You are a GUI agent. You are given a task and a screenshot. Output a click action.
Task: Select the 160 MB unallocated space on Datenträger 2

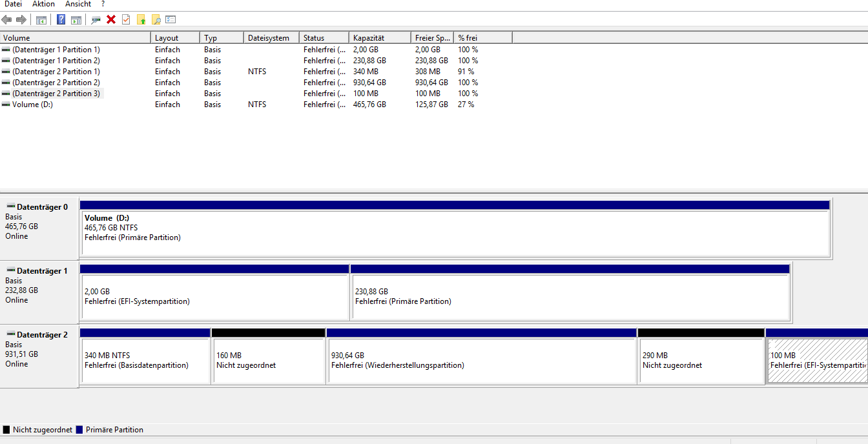click(x=269, y=358)
